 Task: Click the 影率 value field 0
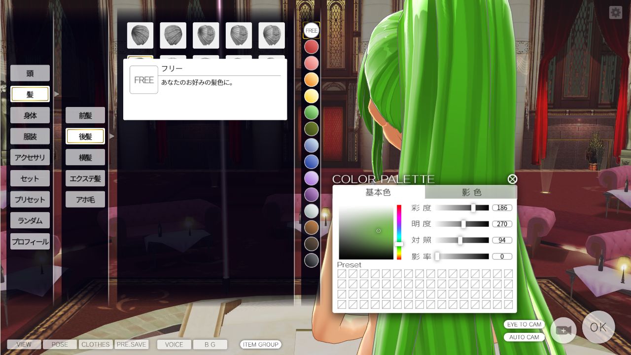[x=502, y=256]
